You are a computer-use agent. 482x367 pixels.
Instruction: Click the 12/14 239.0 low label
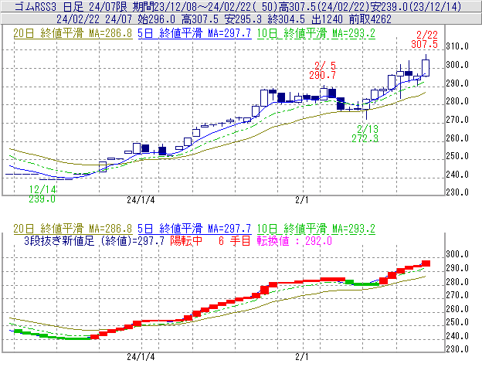(42, 194)
